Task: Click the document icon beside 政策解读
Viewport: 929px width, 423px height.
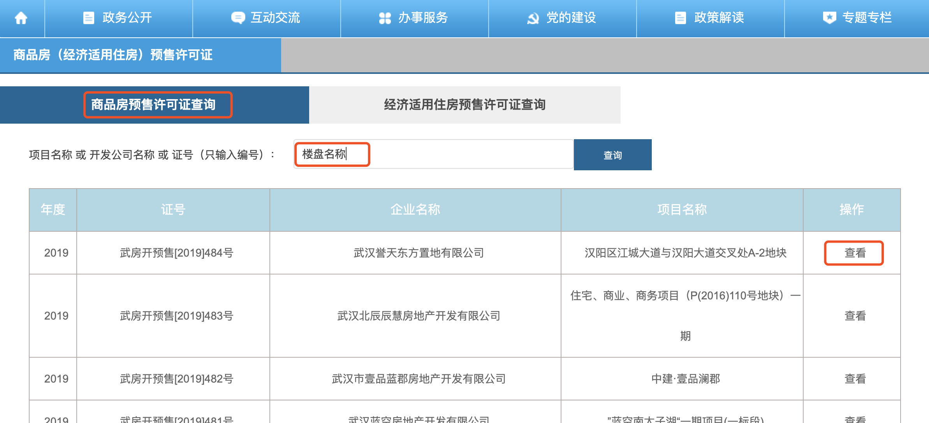Action: 680,18
